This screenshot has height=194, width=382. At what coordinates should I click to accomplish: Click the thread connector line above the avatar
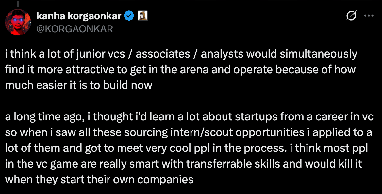[18, 3]
